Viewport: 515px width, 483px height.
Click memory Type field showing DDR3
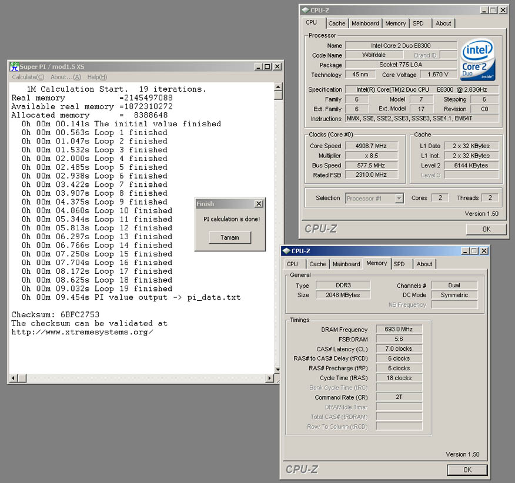[x=343, y=286]
